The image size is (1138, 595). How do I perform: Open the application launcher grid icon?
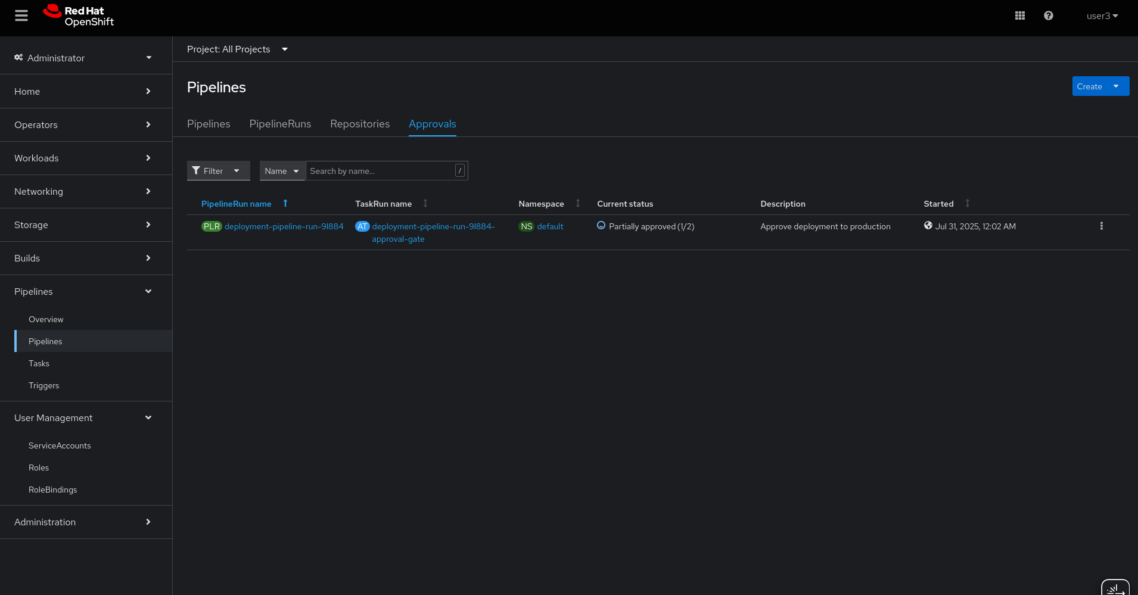tap(1019, 16)
